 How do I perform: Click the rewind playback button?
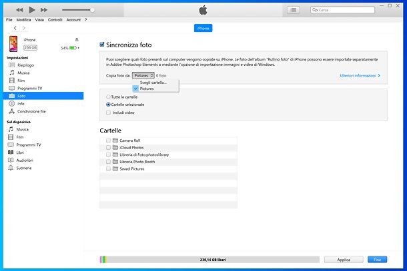19,10
